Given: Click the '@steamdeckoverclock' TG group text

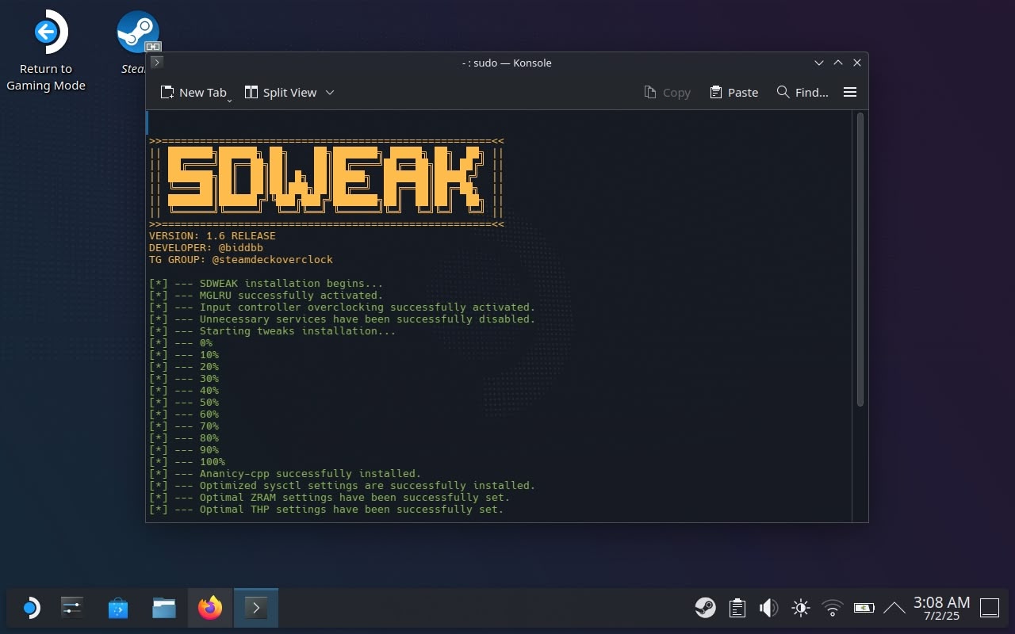Looking at the screenshot, I should tap(273, 260).
